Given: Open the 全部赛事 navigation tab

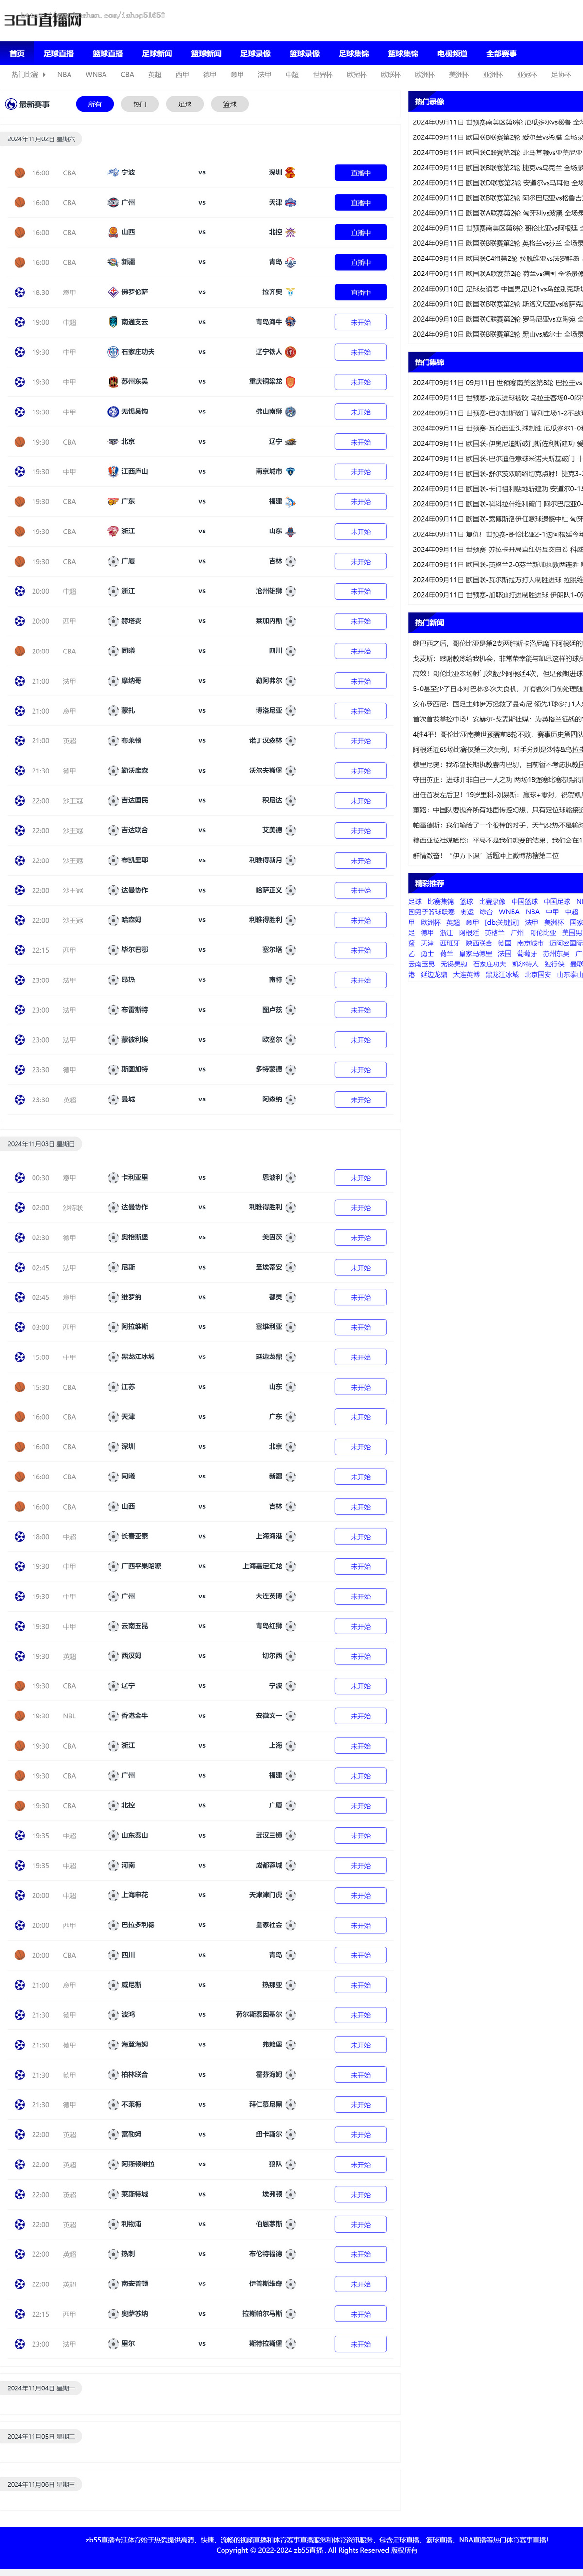Looking at the screenshot, I should (501, 54).
